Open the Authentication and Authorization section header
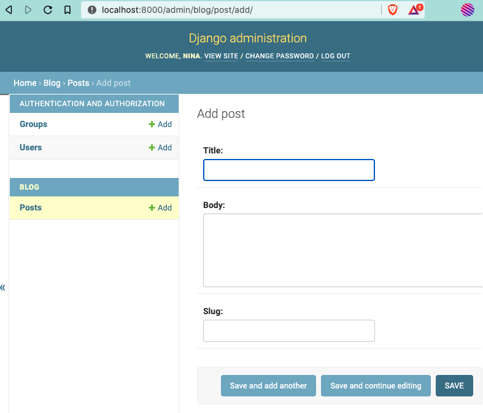Viewport: 483px width, 413px height. [x=92, y=104]
